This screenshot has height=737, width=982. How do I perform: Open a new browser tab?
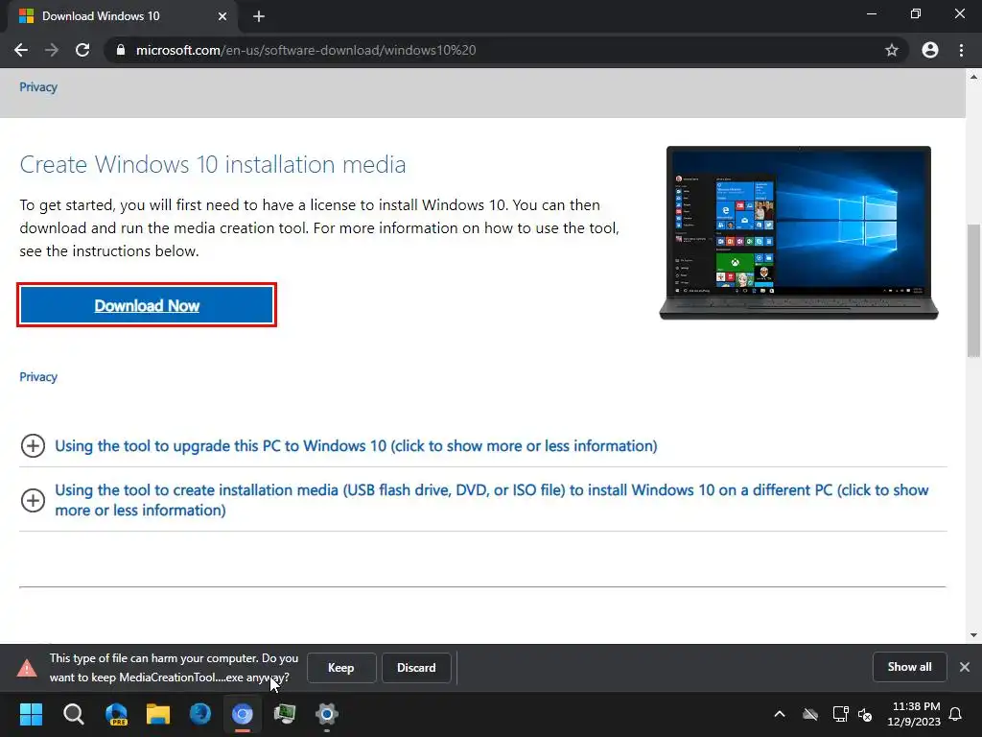coord(259,16)
